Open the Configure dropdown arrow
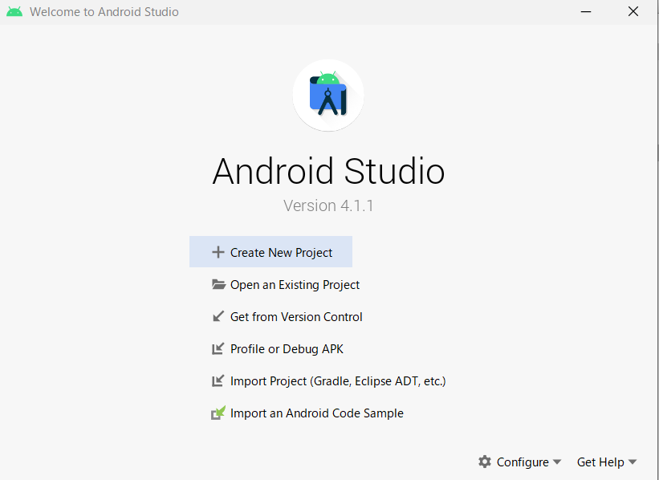Image resolution: width=659 pixels, height=480 pixels. click(x=557, y=462)
